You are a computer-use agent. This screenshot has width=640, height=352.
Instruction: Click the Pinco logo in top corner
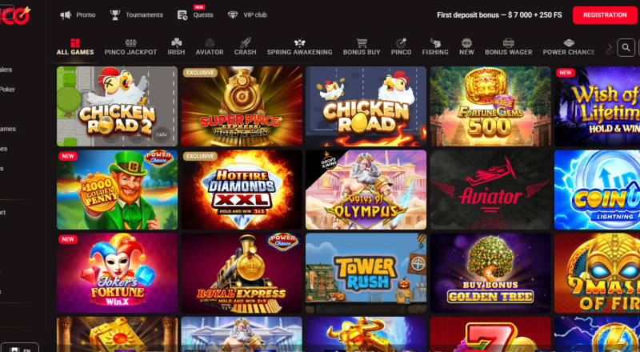(15, 15)
